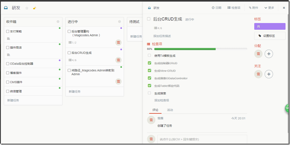Click assignee avatar on 后台CRUD生成 card in 进行中 column
290x145 pixels.
pos(118,60)
